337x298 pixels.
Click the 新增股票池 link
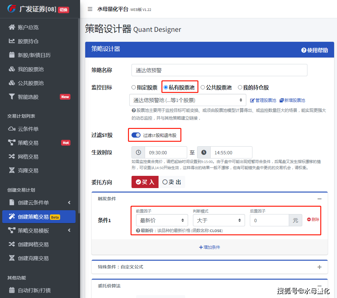(x=292, y=100)
